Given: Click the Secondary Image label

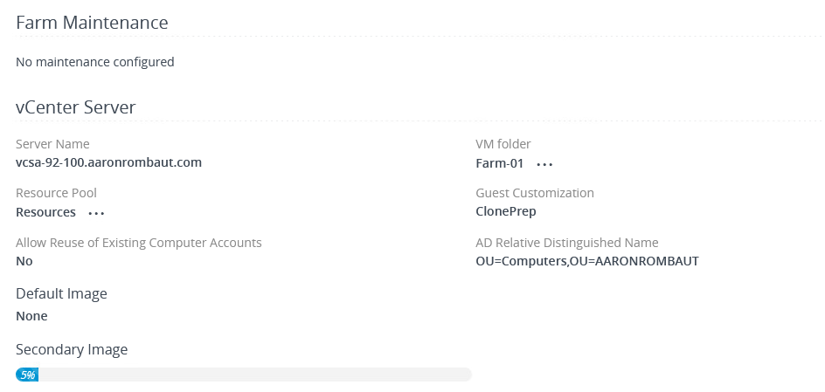Looking at the screenshot, I should coord(72,349).
